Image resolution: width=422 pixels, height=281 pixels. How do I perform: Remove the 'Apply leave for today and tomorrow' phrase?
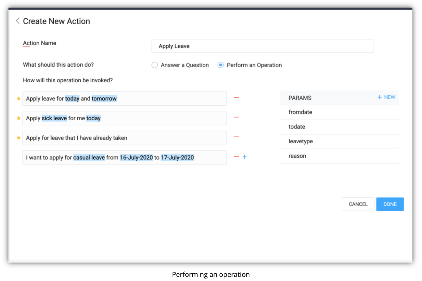[x=236, y=98]
